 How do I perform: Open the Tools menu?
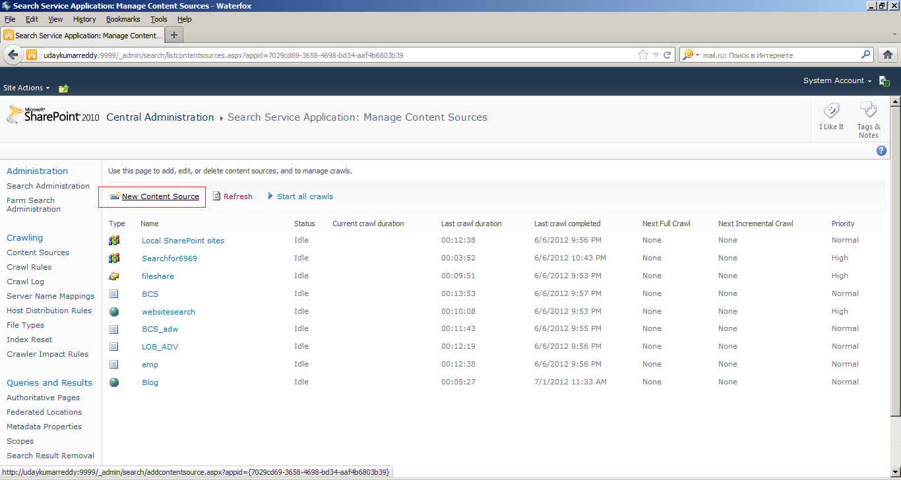tap(159, 19)
